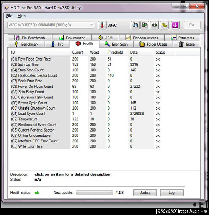Select the (05) Reallocated Sector Count row
Viewport: 209px width, 215px height.
point(105,75)
